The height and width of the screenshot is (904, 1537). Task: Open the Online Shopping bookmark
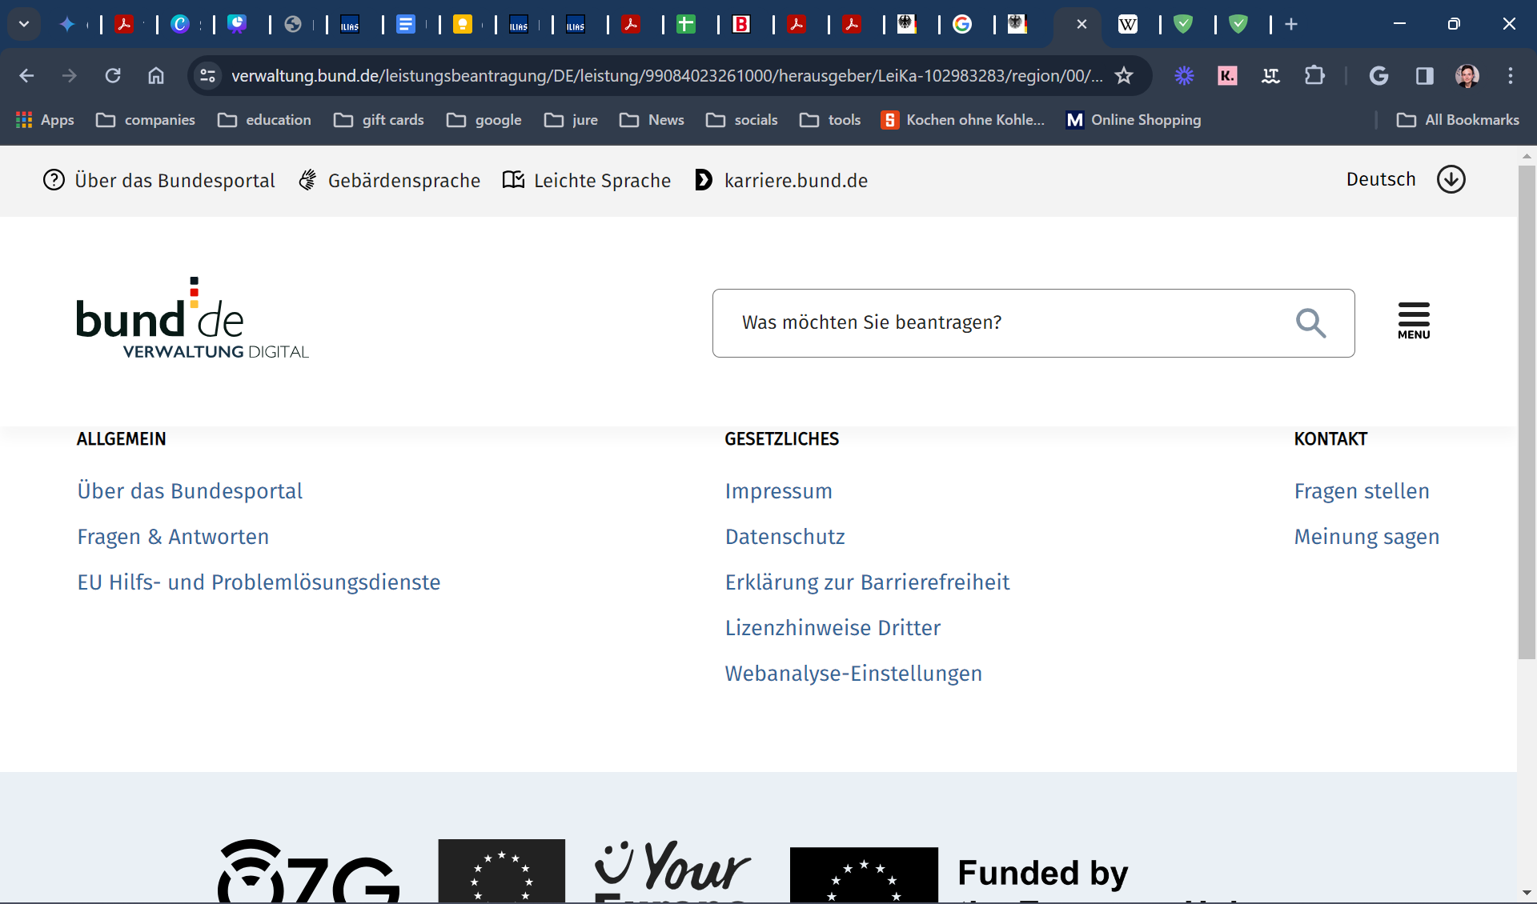pos(1133,120)
